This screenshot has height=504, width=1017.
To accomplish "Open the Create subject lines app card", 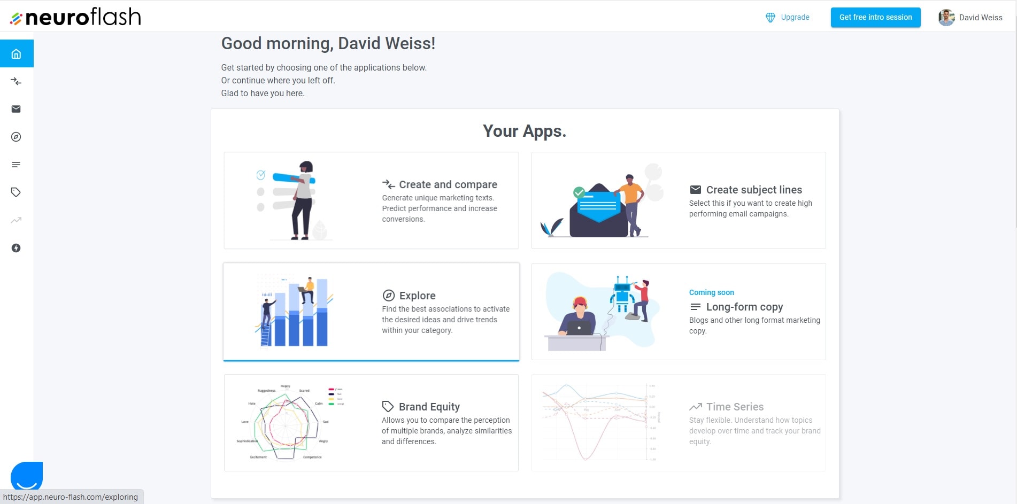I will [678, 200].
